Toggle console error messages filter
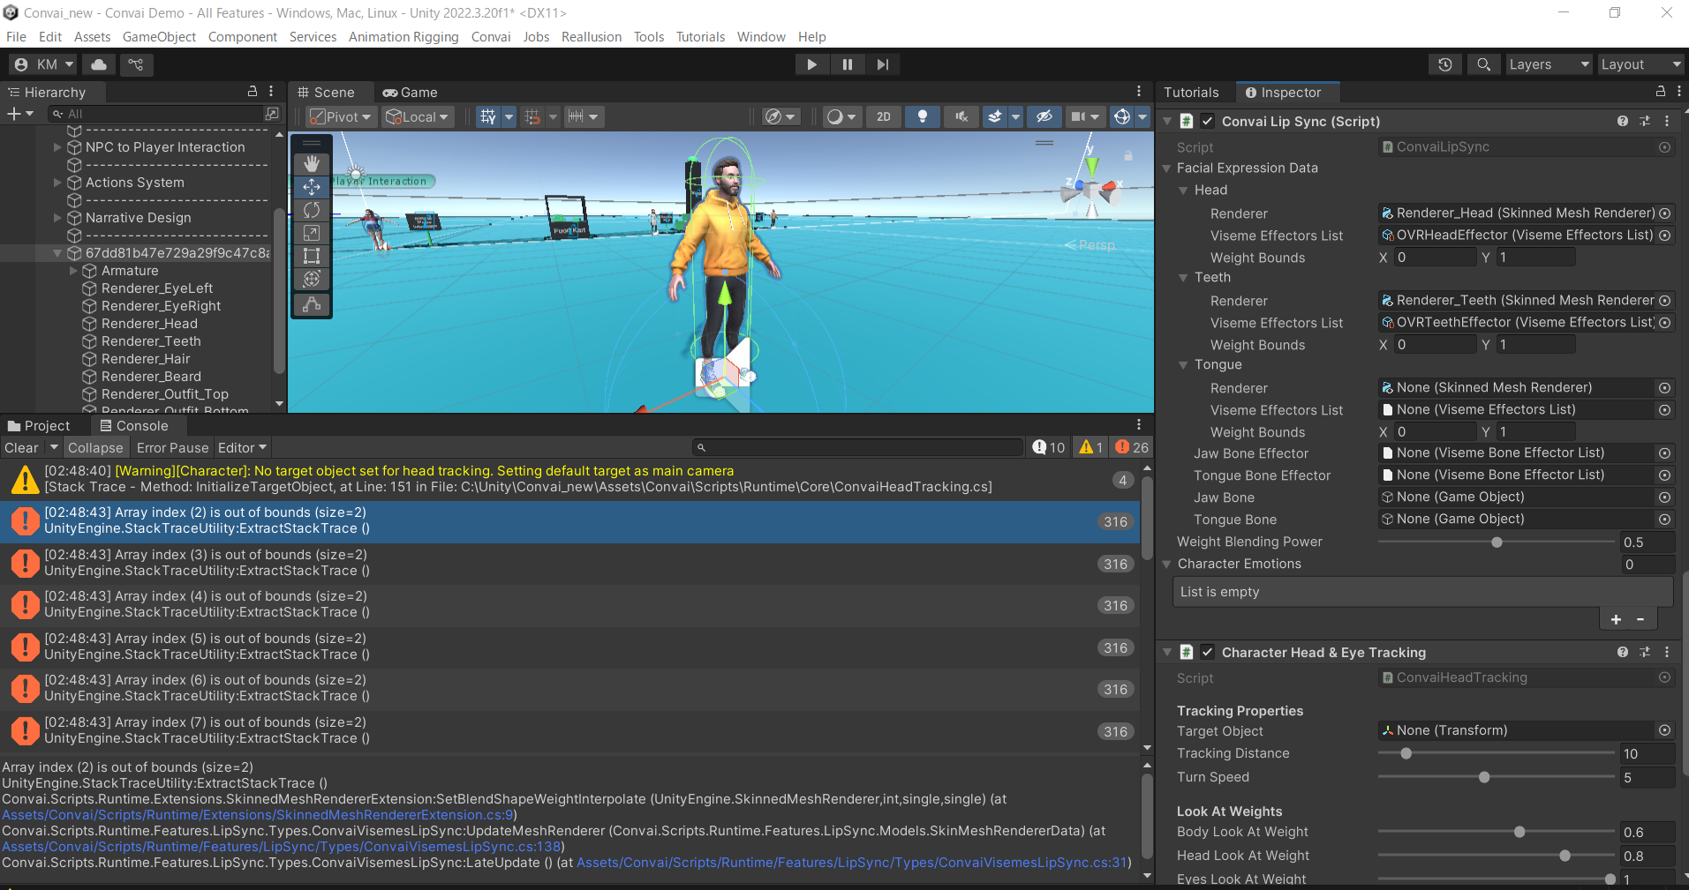The width and height of the screenshot is (1689, 890). point(1132,447)
